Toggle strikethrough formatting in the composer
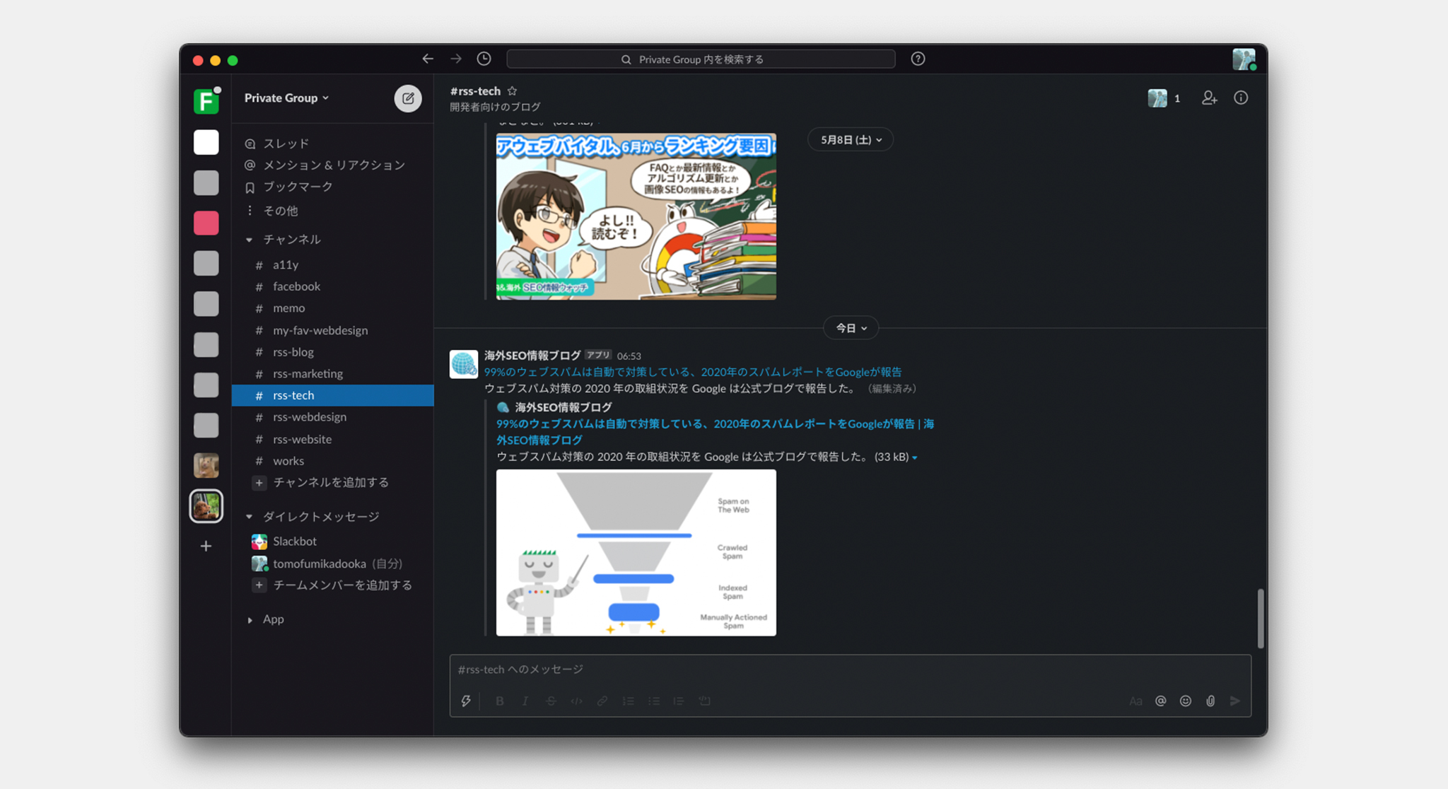The width and height of the screenshot is (1448, 789). (551, 701)
